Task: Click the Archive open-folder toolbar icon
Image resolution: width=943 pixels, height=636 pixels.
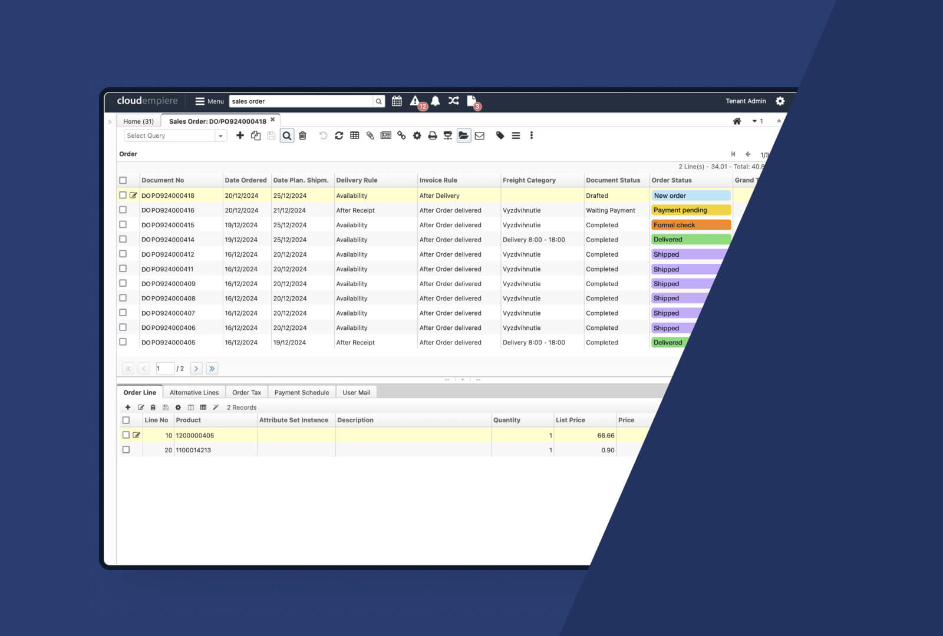Action: coord(464,136)
